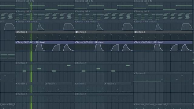Select middle Delay TAPE-201 - Mix level title
Image resolution: width=194 pixels, height=109 pixels.
click(91, 42)
